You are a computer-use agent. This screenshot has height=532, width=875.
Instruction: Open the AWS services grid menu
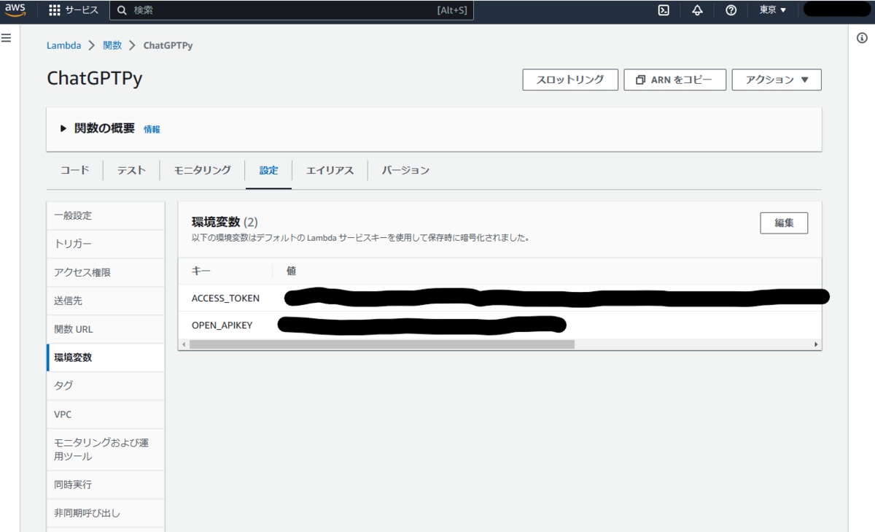(53, 9)
